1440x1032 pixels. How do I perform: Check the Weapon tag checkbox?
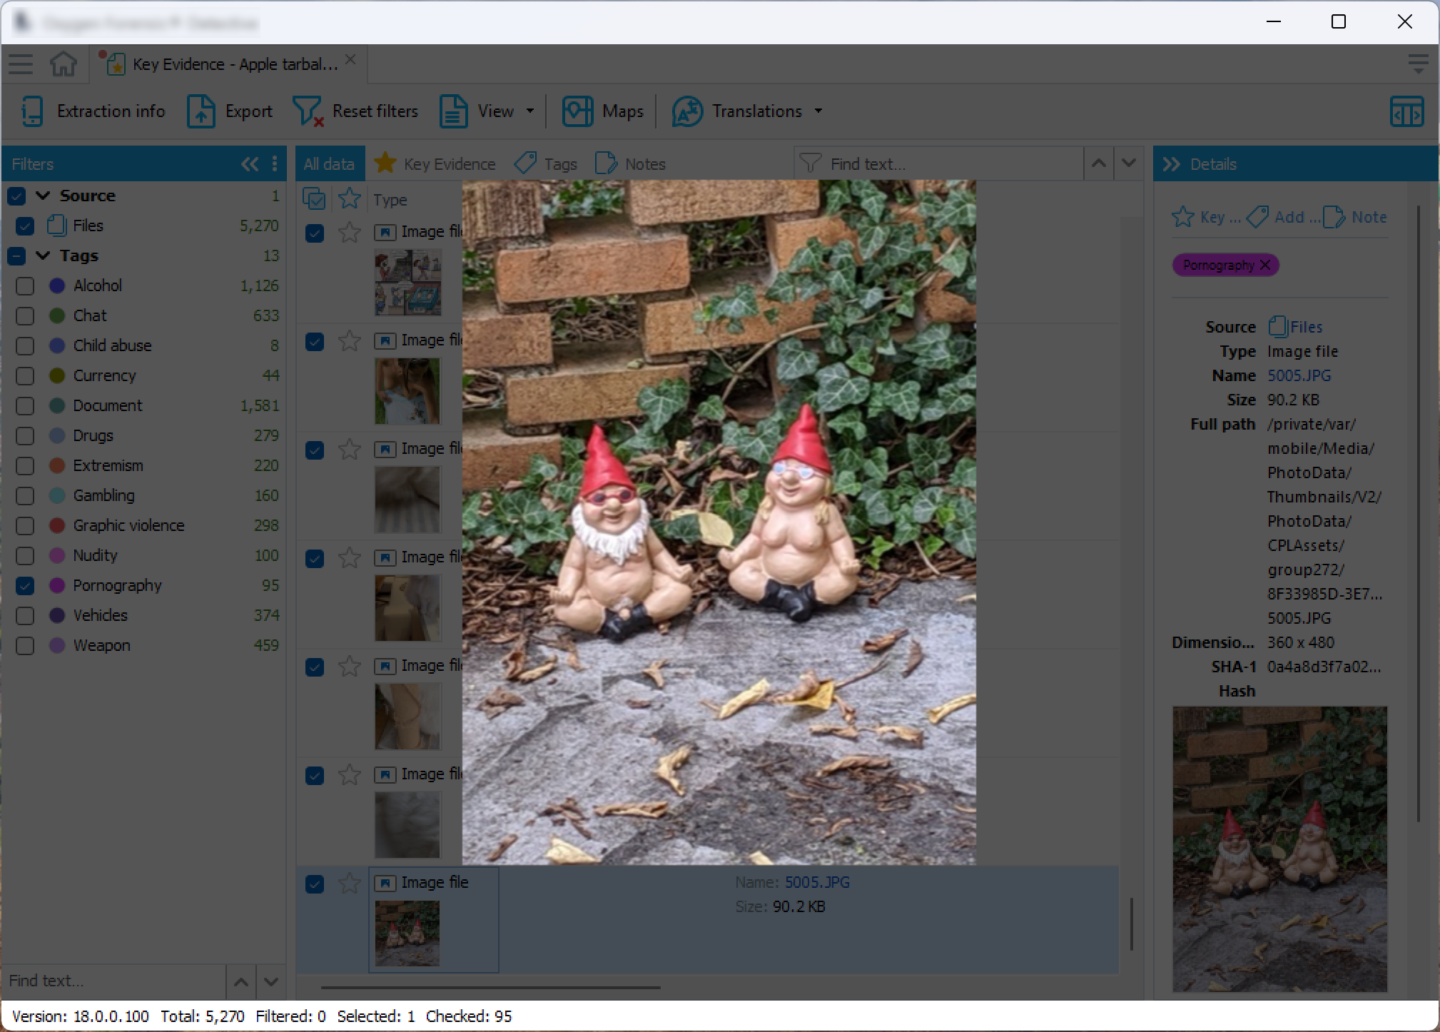[x=25, y=646]
